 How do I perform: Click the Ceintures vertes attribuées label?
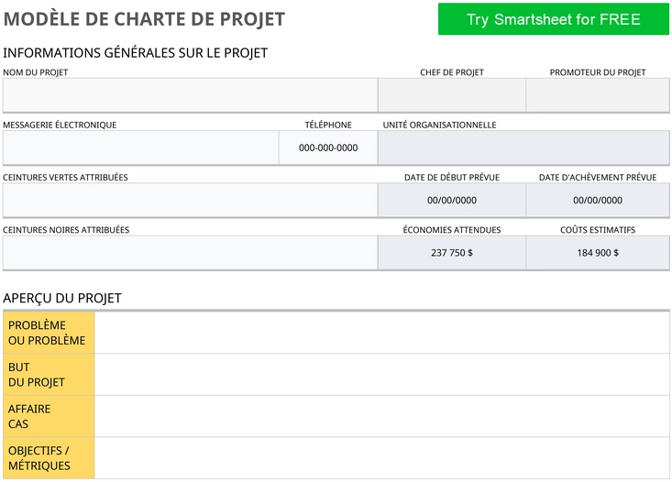coord(65,178)
